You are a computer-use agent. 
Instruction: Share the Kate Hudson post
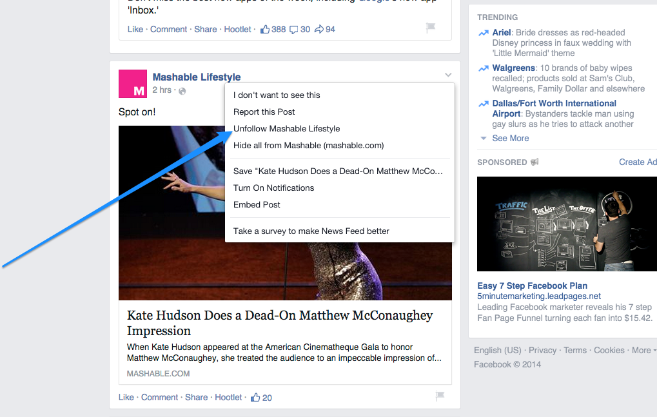coord(196,397)
